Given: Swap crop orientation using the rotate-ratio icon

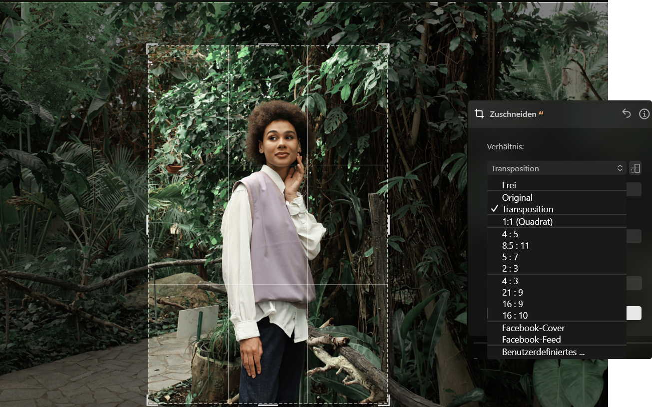Looking at the screenshot, I should (x=635, y=168).
